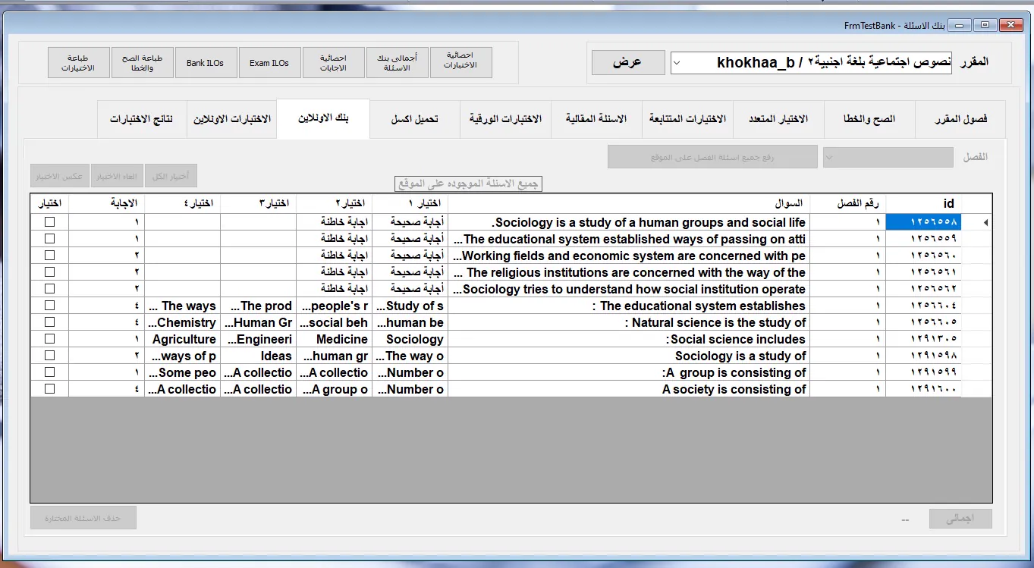Click the '...Engineeri' choice cell
Image resolution: width=1034 pixels, height=568 pixels.
coord(259,339)
